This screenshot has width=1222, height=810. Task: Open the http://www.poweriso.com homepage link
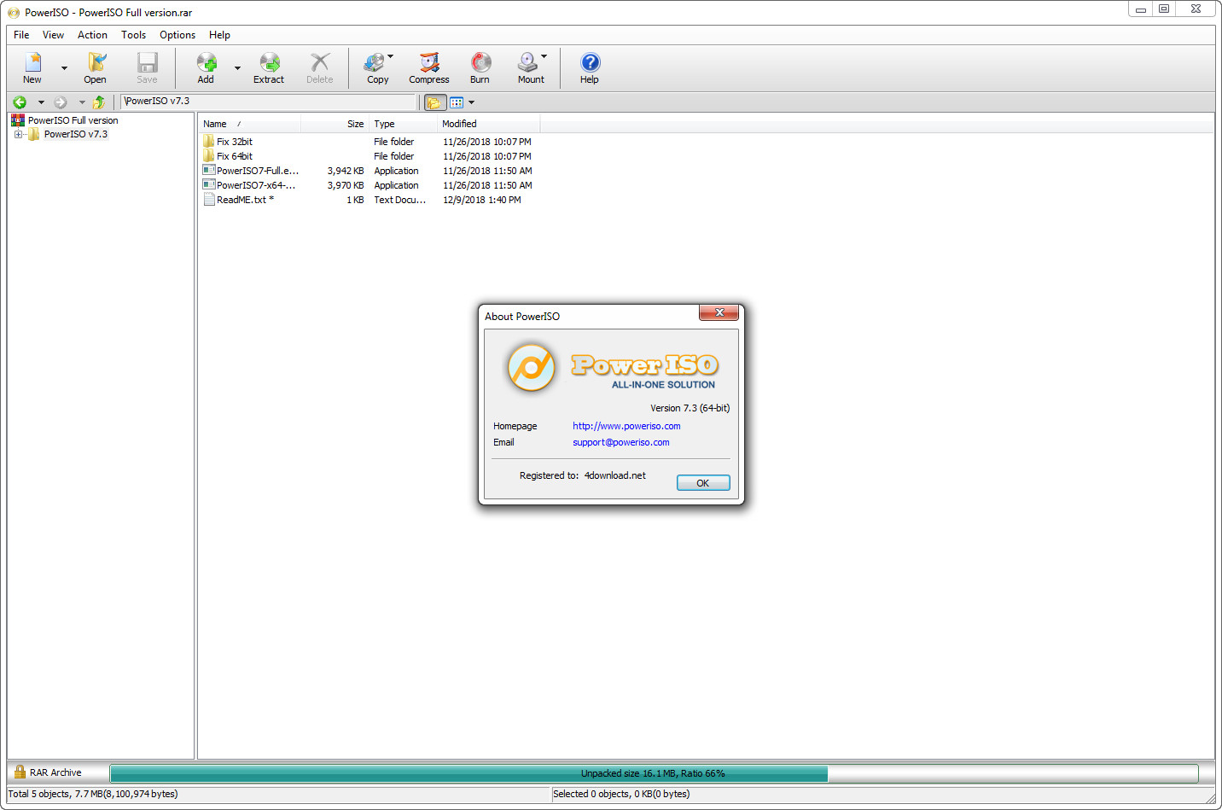point(626,426)
